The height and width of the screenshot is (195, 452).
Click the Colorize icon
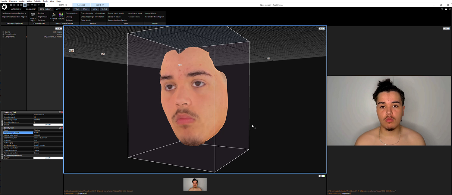point(54,15)
